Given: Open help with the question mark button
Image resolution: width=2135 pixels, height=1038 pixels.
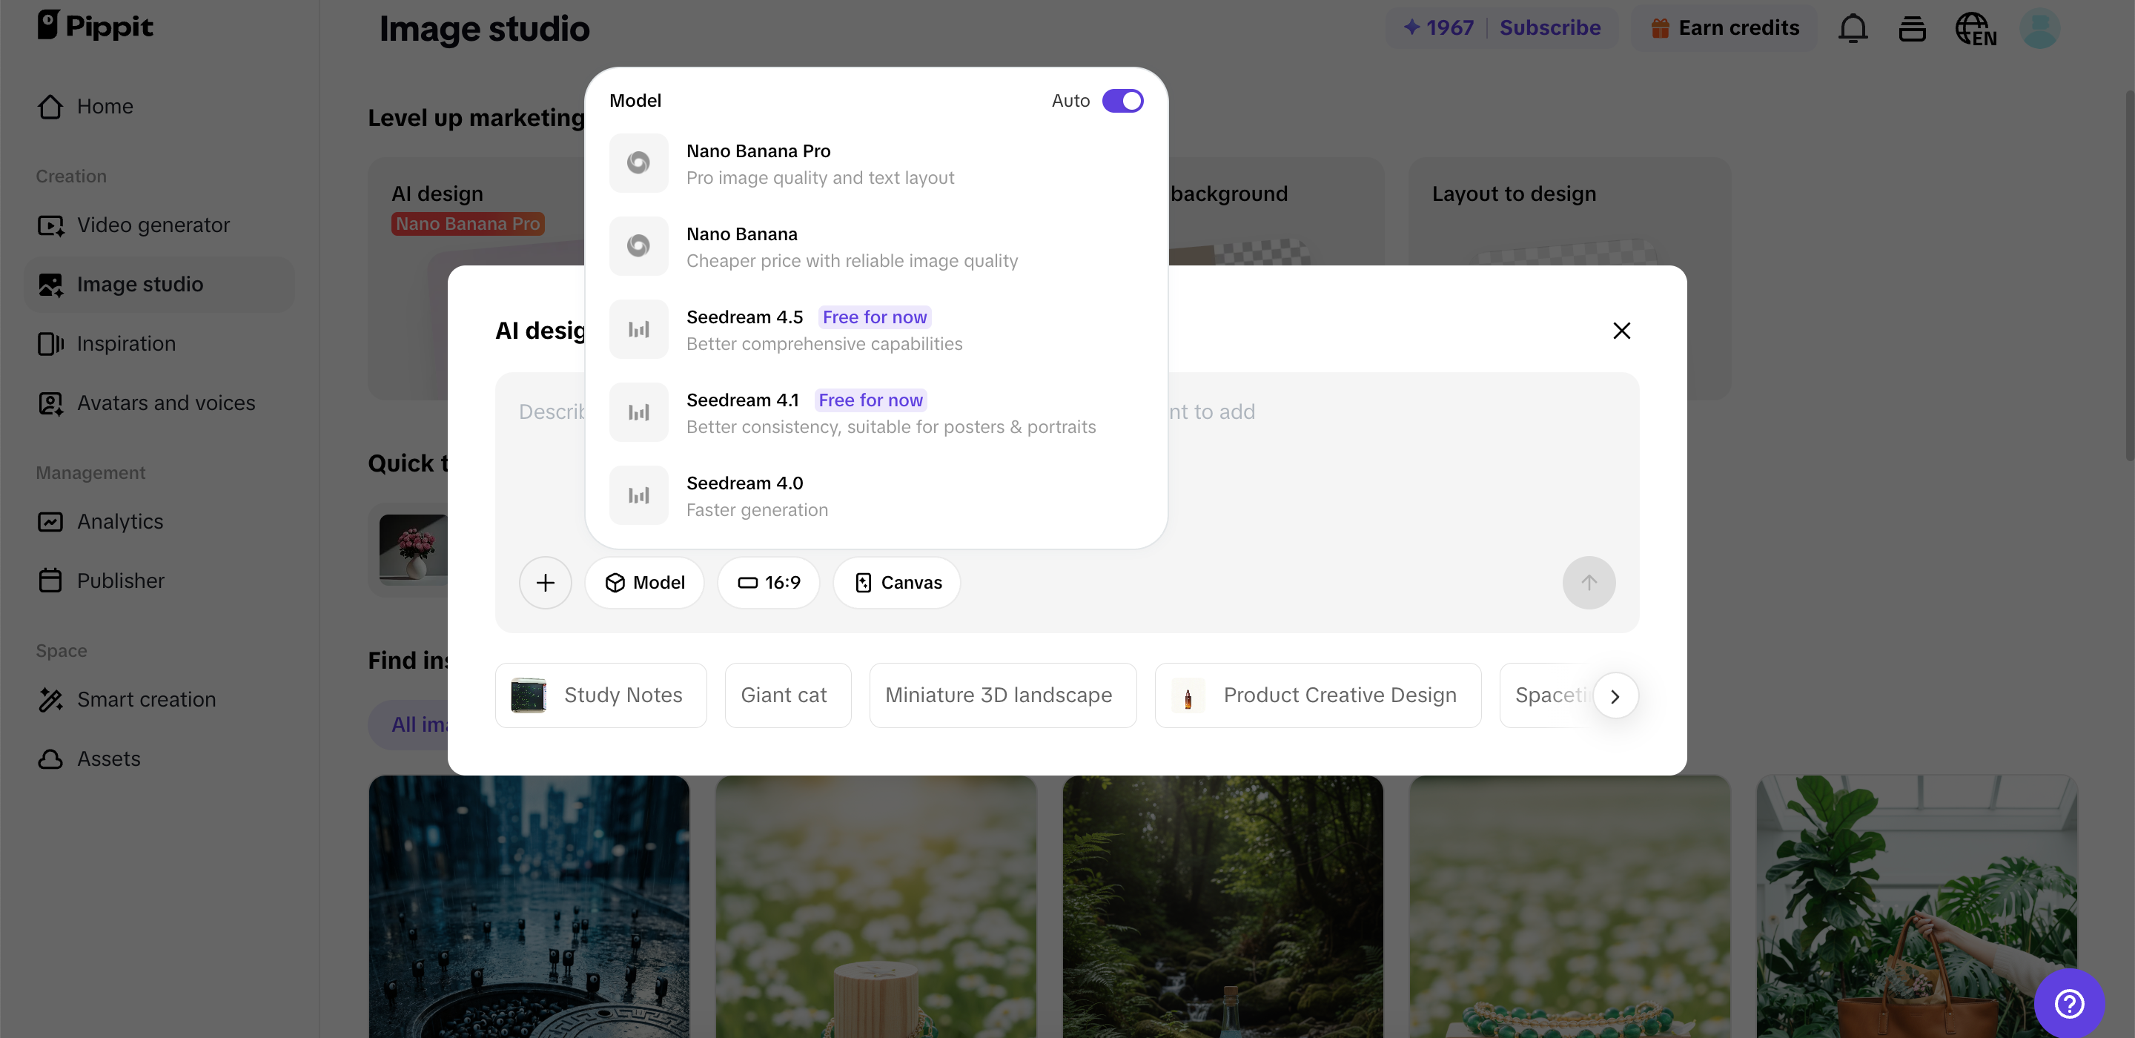Looking at the screenshot, I should pos(2069,1003).
